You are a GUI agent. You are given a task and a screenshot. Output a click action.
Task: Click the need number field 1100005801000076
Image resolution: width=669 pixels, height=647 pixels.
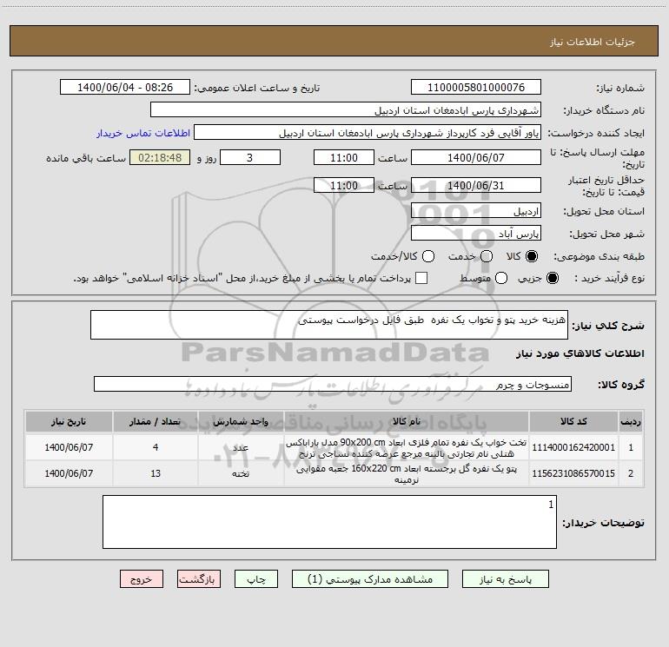pos(476,87)
